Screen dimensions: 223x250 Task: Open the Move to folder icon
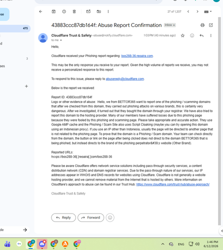[99, 11]
